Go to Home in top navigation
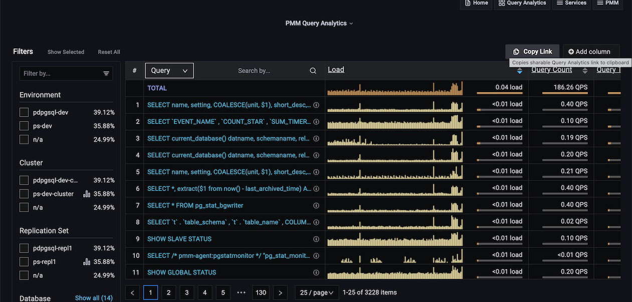 coord(476,3)
